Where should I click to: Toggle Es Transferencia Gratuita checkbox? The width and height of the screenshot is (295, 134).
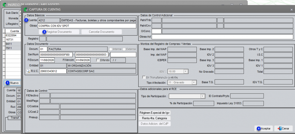(144, 77)
